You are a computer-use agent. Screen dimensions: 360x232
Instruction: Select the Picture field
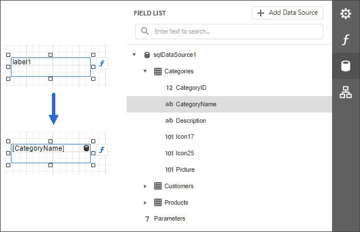tap(185, 169)
